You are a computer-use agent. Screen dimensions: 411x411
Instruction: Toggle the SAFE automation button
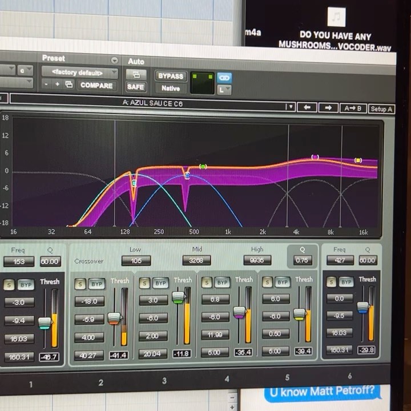coord(136,87)
